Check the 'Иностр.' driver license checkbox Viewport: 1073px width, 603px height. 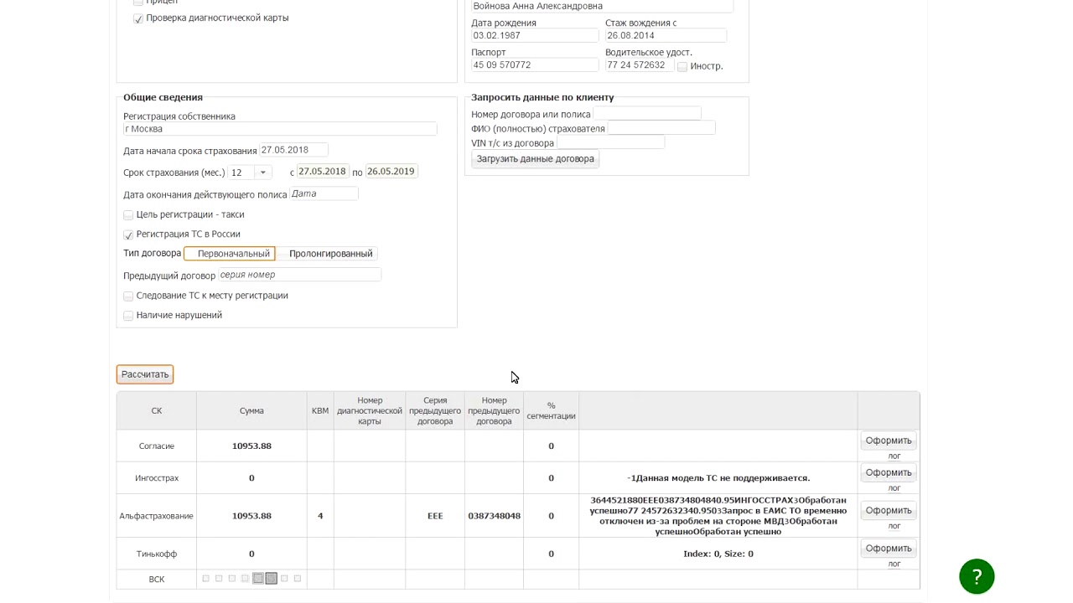click(682, 67)
